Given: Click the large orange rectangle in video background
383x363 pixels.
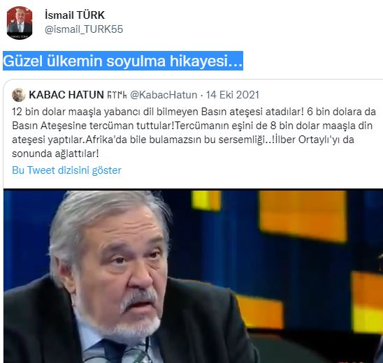Looking at the screenshot, I should [303, 215].
